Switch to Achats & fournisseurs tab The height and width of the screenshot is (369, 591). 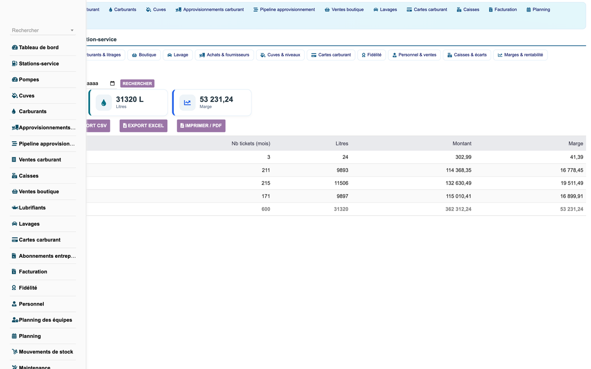pos(225,55)
